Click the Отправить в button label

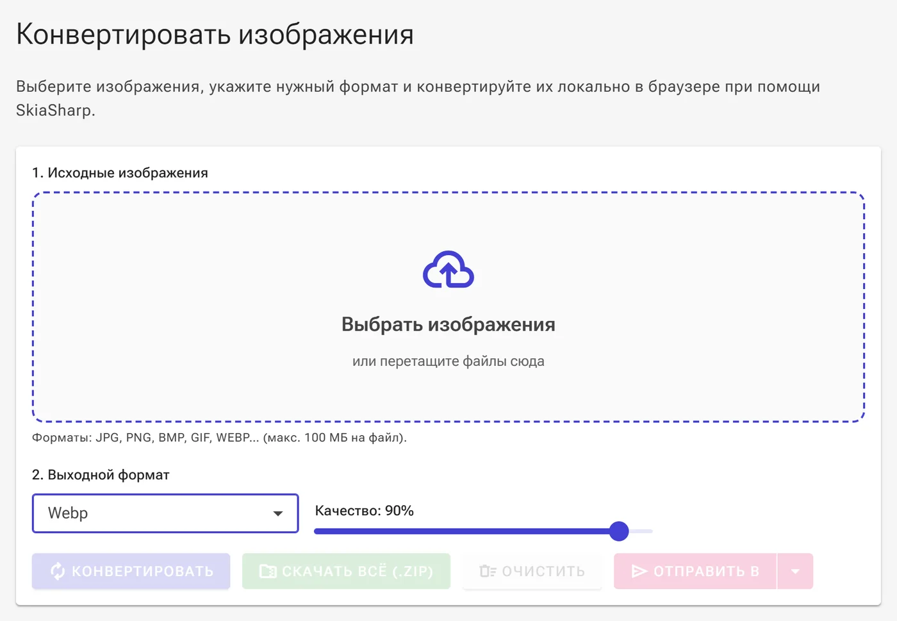pyautogui.click(x=706, y=571)
